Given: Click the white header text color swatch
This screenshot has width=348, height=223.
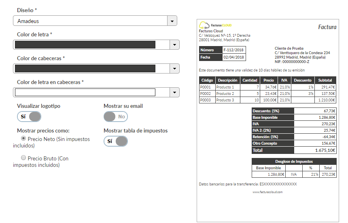Looking at the screenshot, I should pyautogui.click(x=85, y=92).
